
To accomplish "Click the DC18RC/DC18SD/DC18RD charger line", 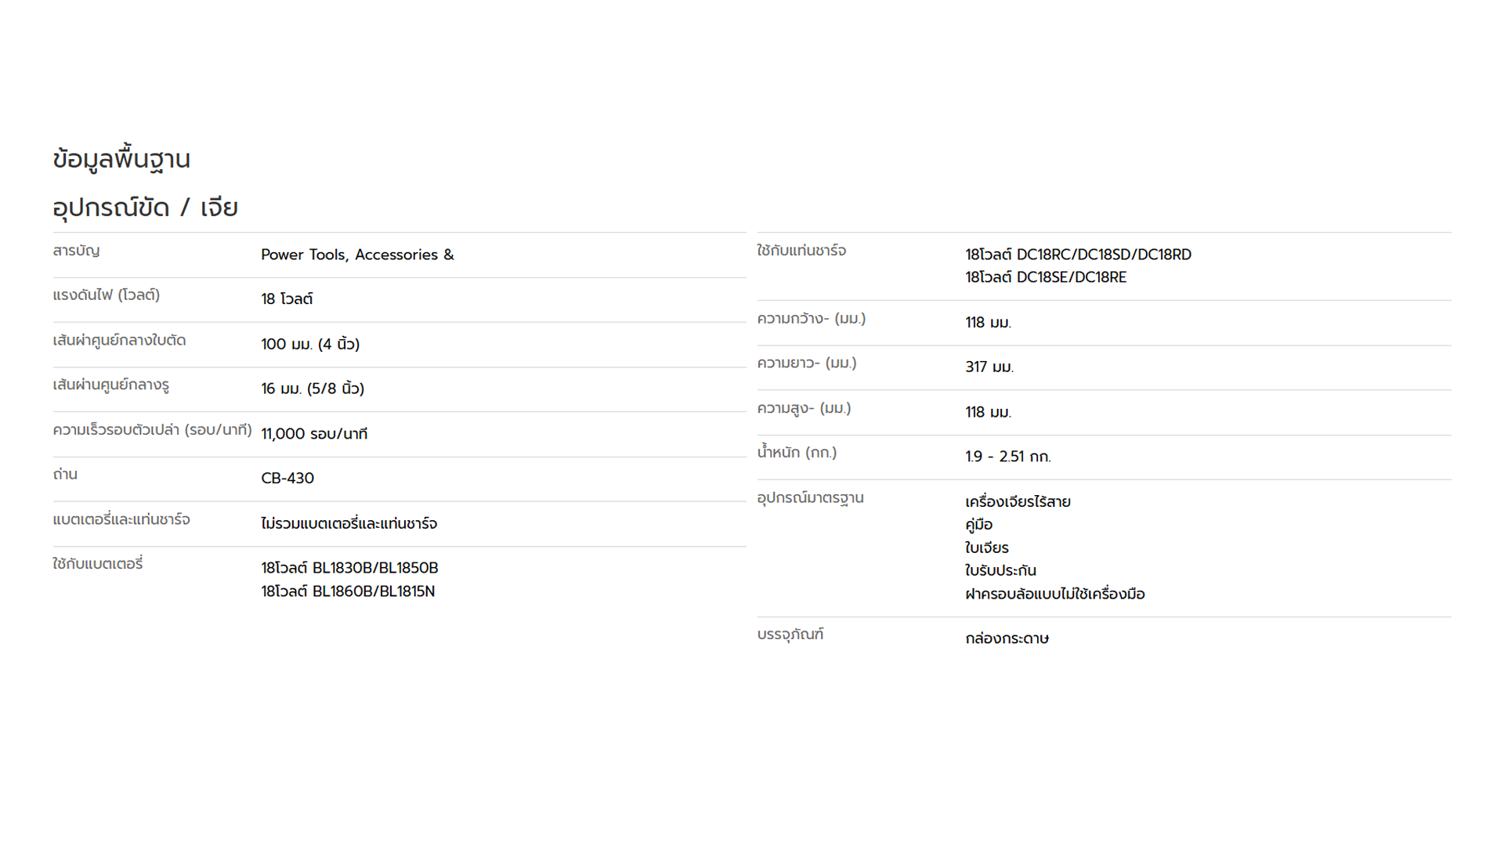I will tap(1078, 255).
